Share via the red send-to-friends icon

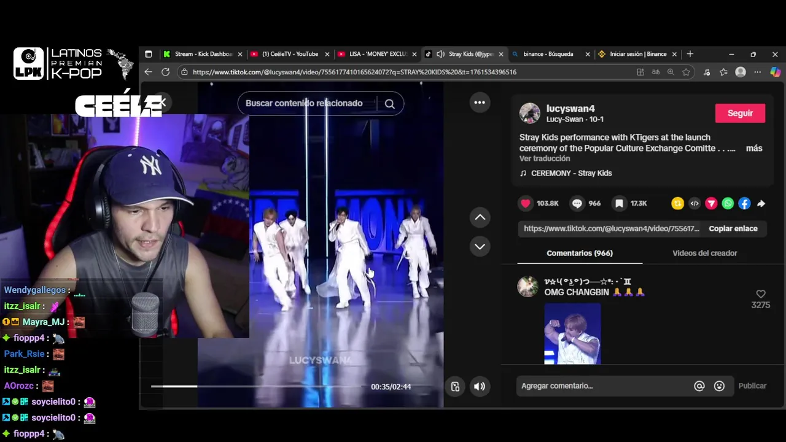pyautogui.click(x=711, y=203)
